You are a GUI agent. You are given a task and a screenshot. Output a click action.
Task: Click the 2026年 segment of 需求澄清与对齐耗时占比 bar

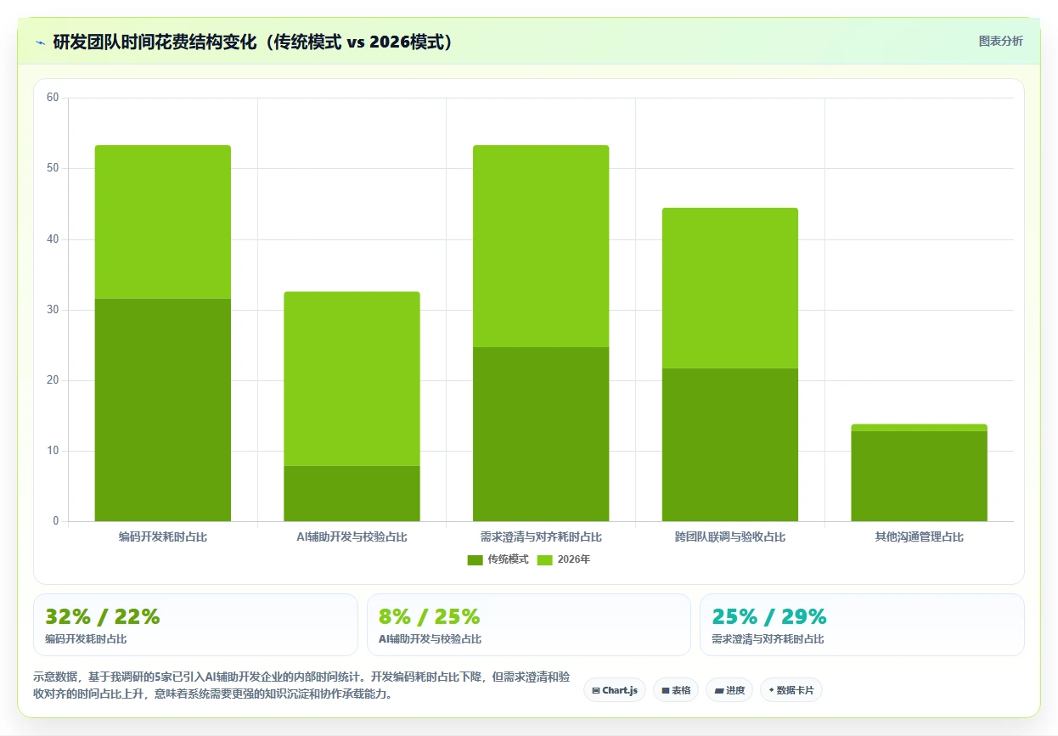(x=541, y=246)
